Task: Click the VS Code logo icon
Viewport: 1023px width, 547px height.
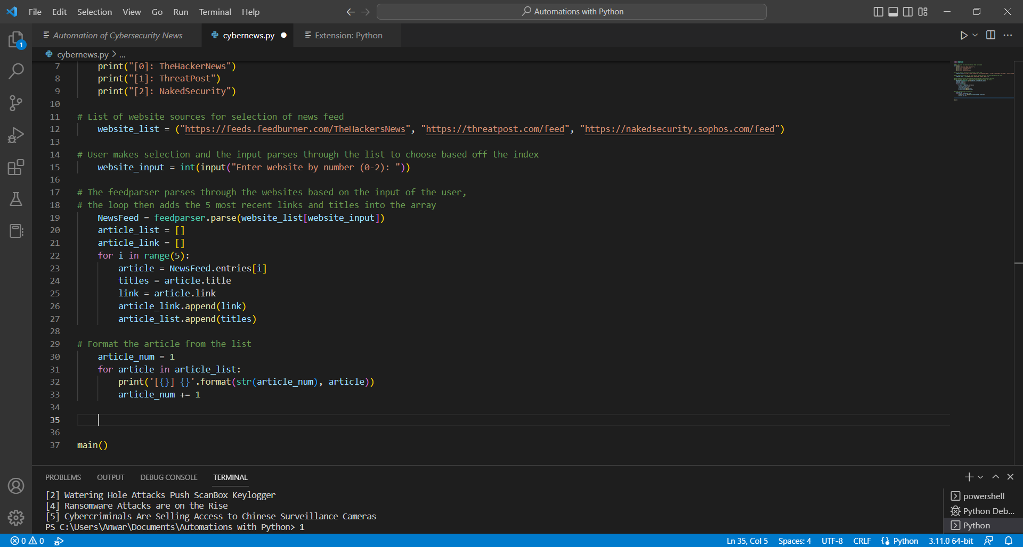Action: (x=12, y=12)
